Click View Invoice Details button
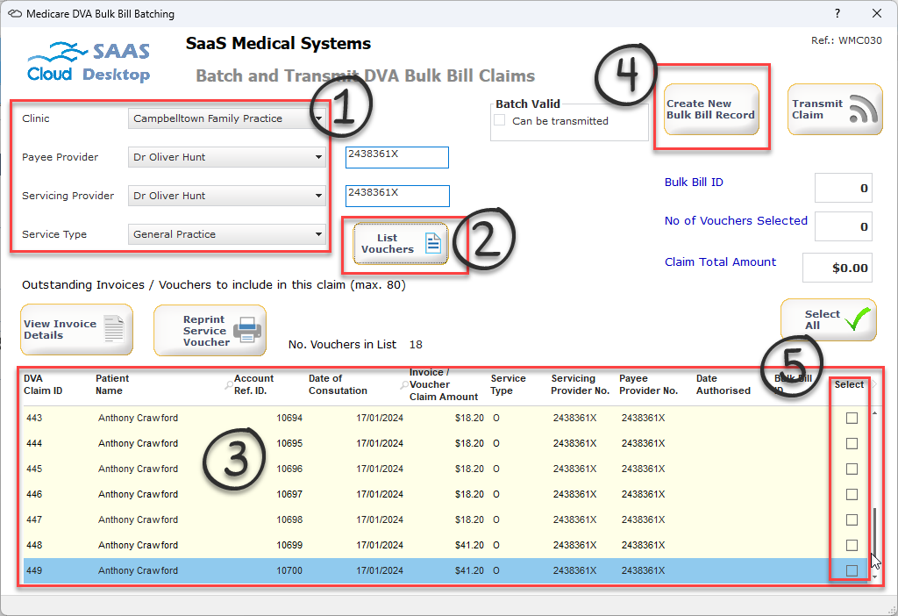898x616 pixels. 77,329
